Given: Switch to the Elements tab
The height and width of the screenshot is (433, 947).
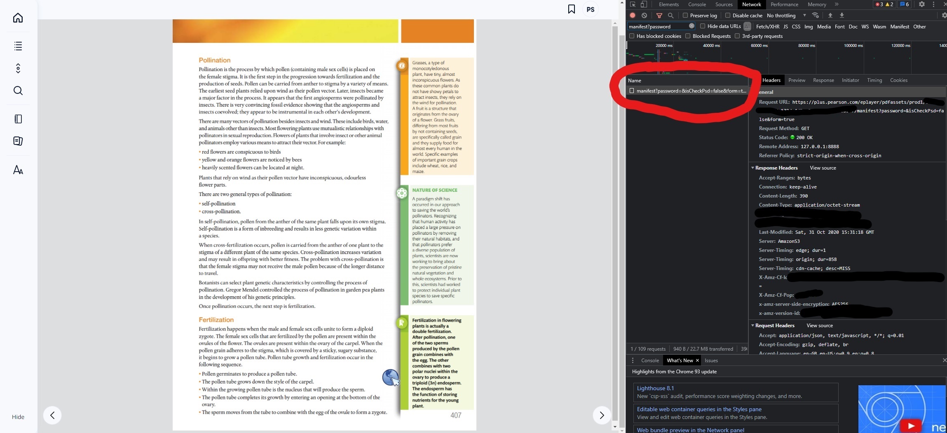Looking at the screenshot, I should (x=669, y=5).
